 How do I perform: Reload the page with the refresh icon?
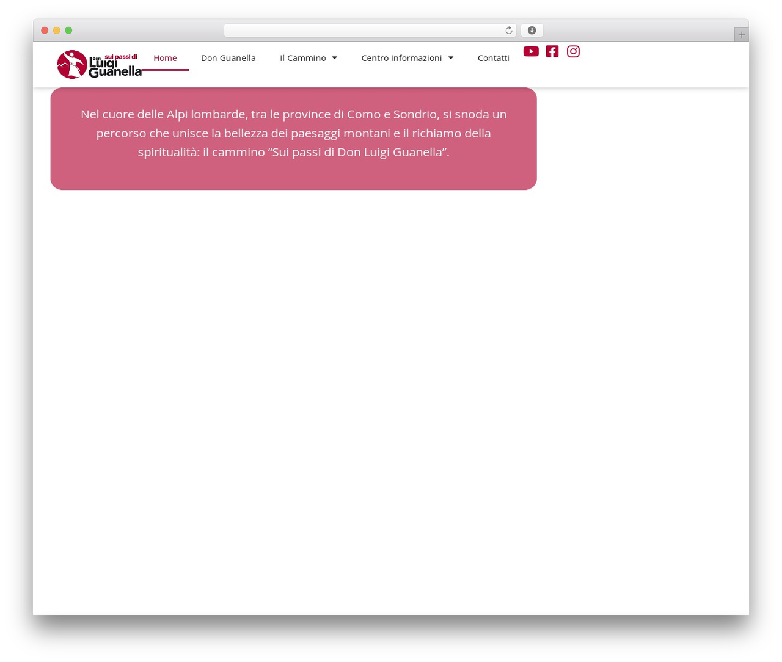509,31
